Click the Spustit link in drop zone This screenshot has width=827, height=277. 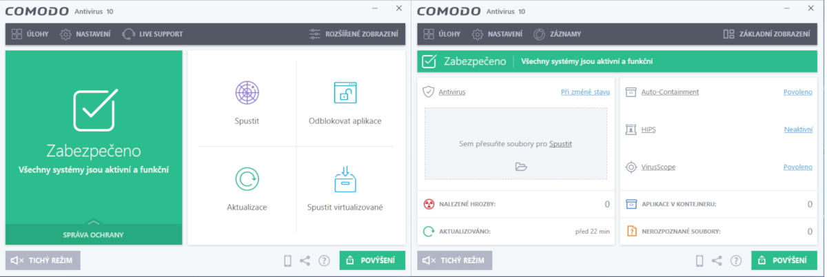560,143
